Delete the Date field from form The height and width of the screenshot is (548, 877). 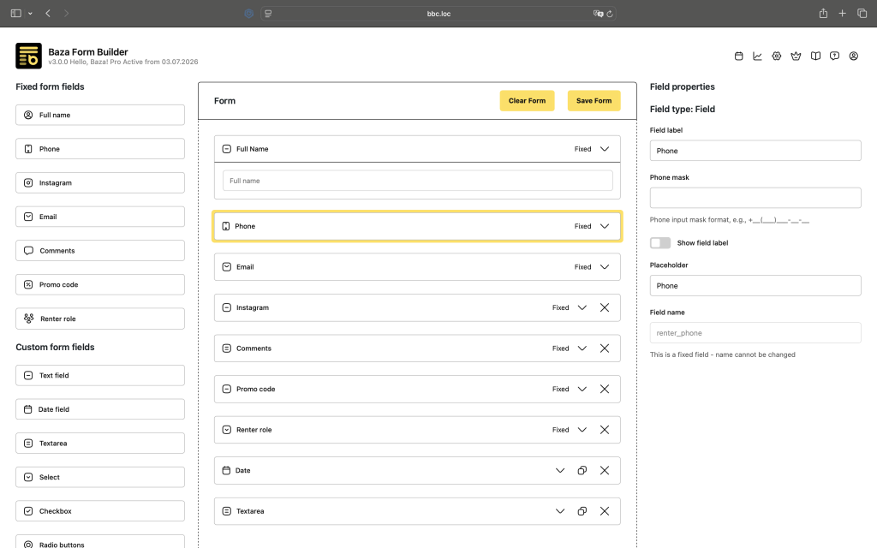605,470
